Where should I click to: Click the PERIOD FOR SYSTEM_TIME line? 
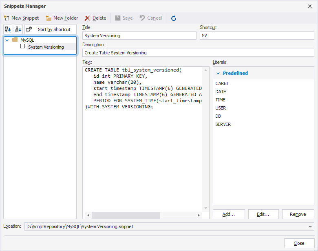tap(148, 101)
